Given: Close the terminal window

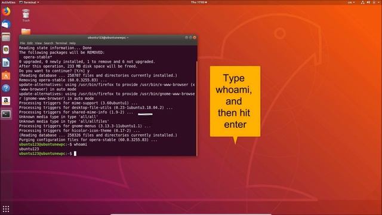Looking at the screenshot, I should click(195, 38).
